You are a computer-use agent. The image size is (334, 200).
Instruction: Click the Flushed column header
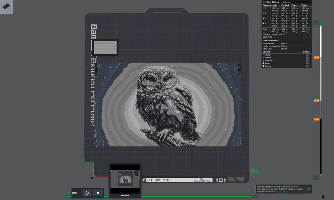(285, 5)
